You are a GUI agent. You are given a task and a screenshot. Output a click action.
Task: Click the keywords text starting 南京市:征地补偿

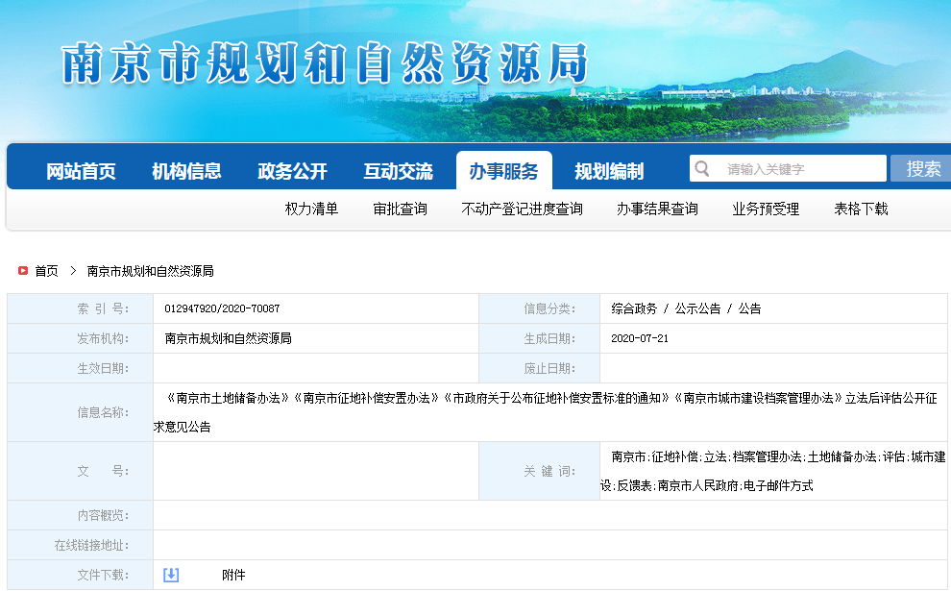pos(772,471)
